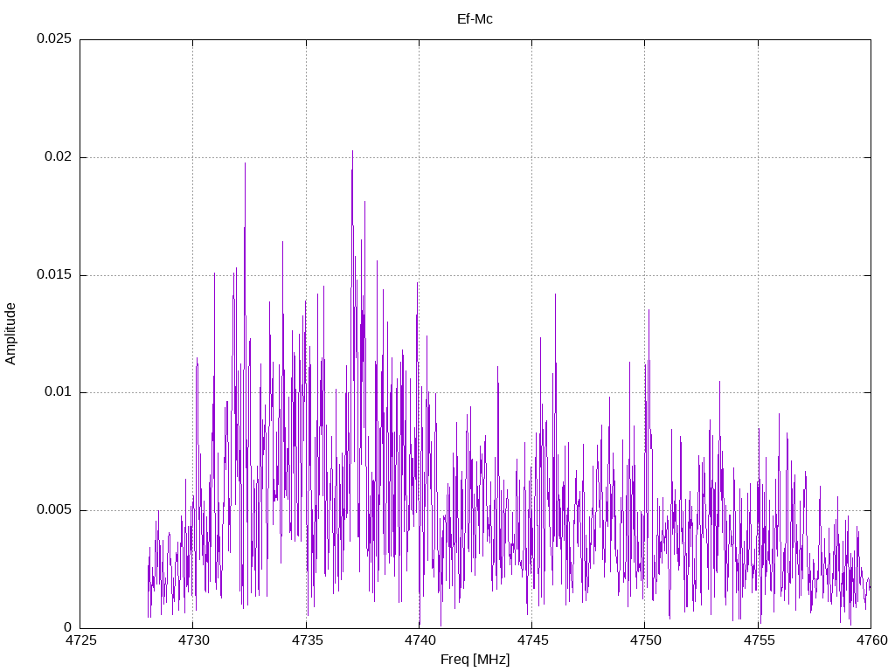Click the 0.01 y-axis tick label

[x=59, y=392]
